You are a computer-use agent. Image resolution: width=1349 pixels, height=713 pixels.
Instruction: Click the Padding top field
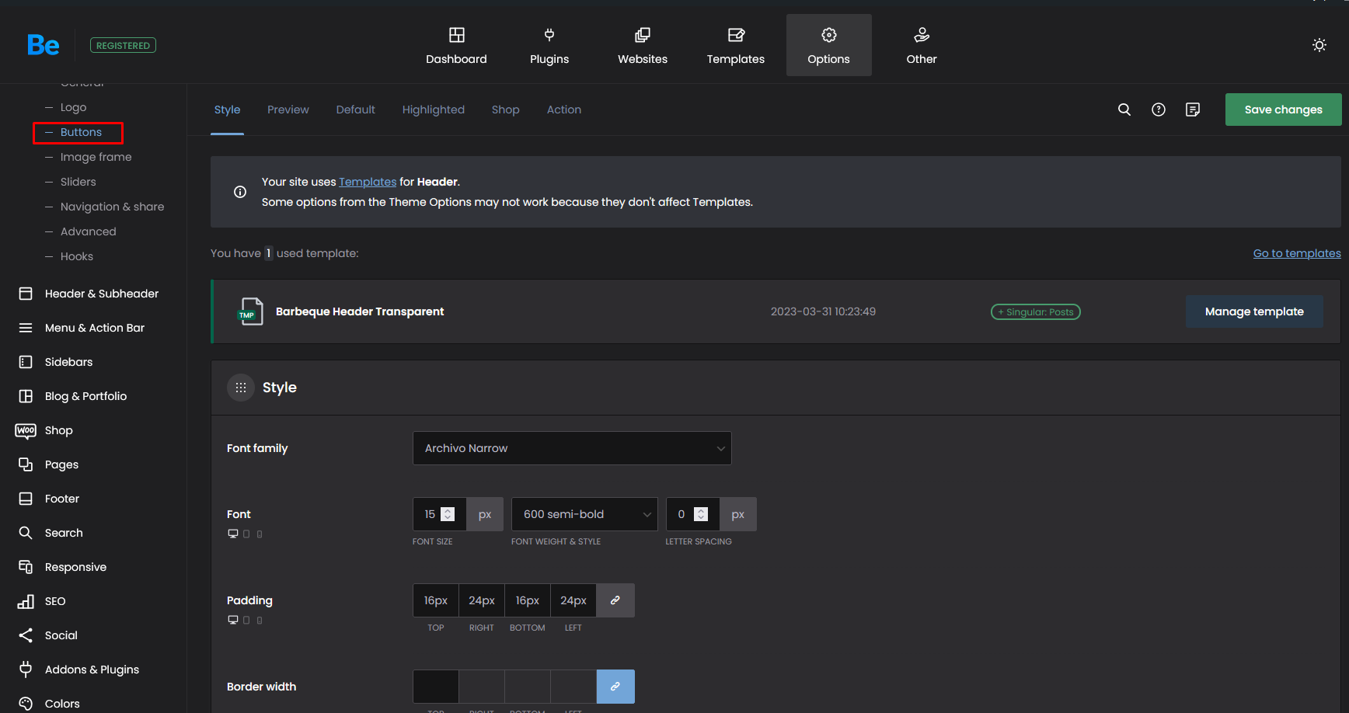436,600
